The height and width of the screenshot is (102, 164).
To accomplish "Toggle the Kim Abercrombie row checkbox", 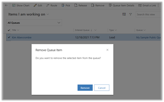I will pyautogui.click(x=9, y=37).
